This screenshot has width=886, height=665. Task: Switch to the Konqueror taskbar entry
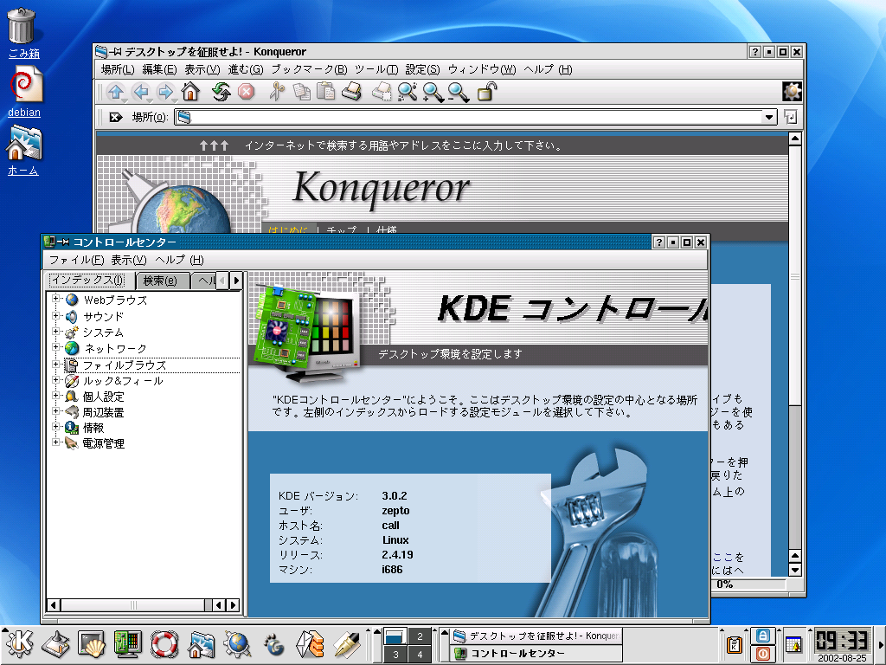[x=536, y=636]
